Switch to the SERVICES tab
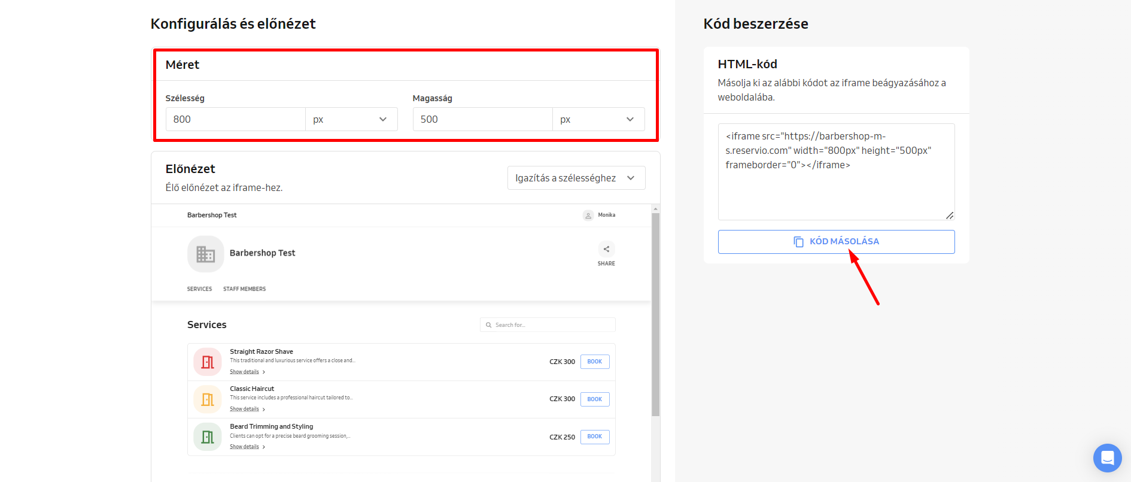This screenshot has height=482, width=1131. point(199,289)
